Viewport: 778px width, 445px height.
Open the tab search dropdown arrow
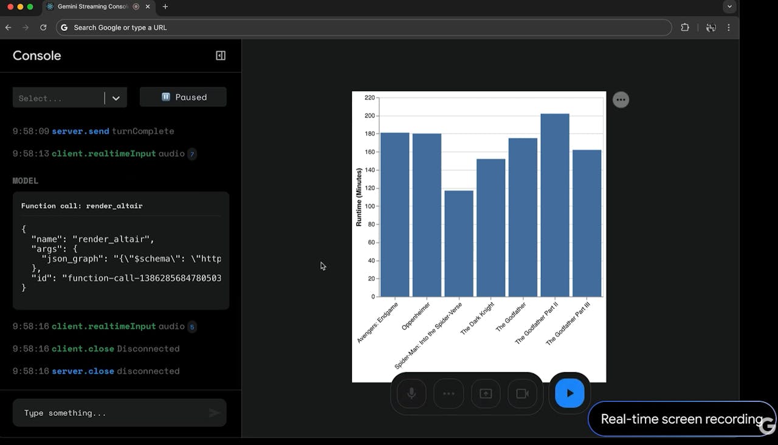pos(729,7)
